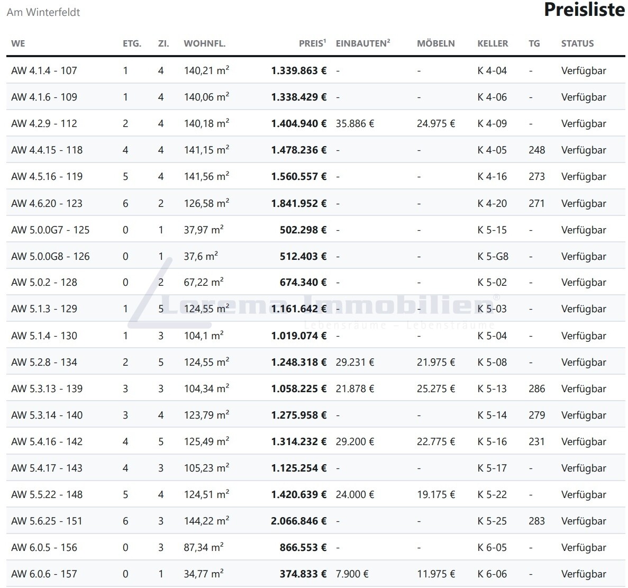Click Möbeln value 25.275 €

click(x=436, y=388)
